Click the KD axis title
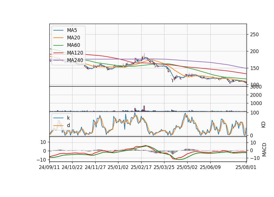 click(x=263, y=125)
